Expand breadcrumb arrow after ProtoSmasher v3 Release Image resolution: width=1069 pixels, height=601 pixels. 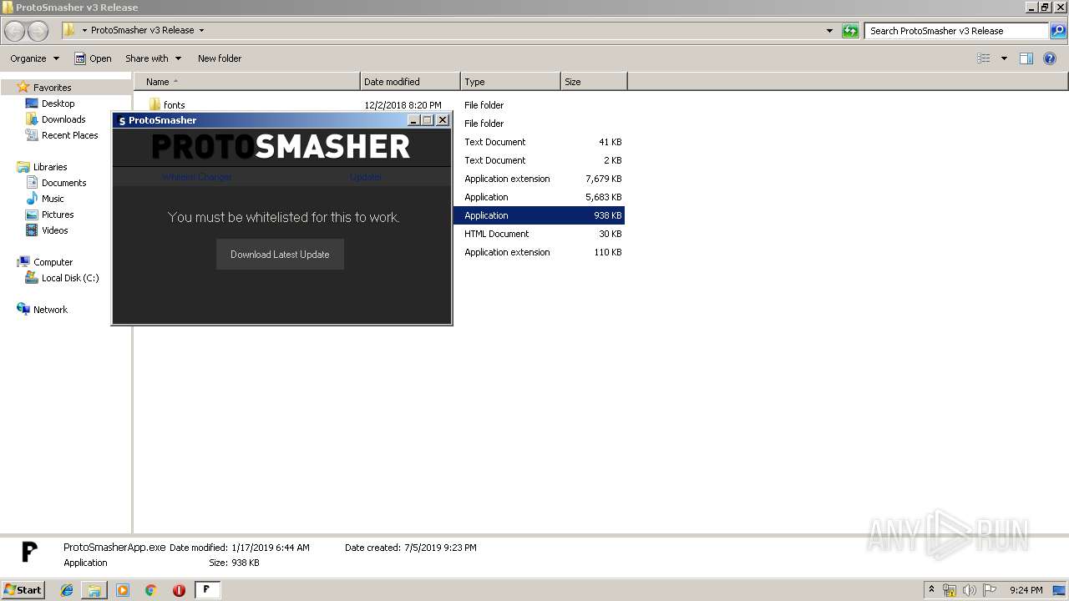click(x=201, y=30)
